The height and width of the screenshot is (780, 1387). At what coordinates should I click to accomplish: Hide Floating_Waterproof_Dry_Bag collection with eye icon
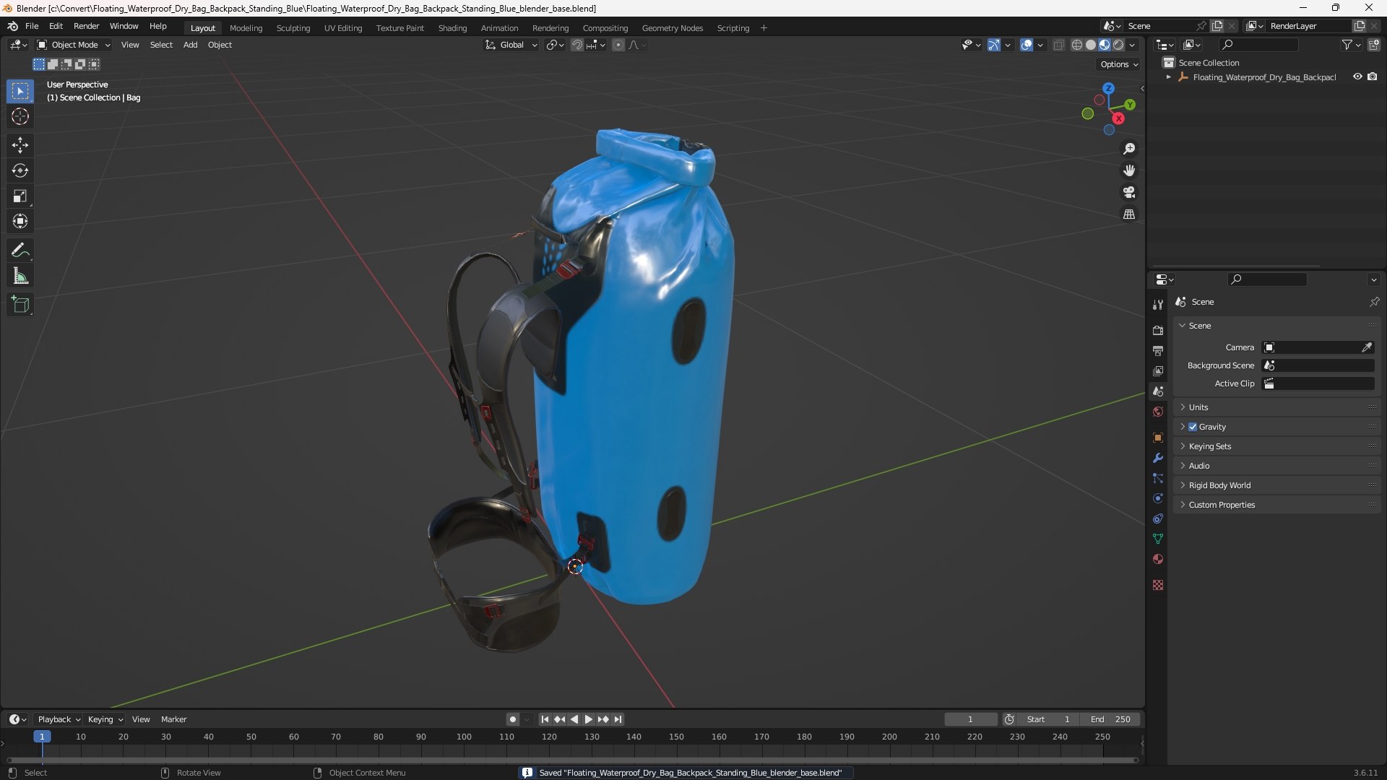point(1357,77)
